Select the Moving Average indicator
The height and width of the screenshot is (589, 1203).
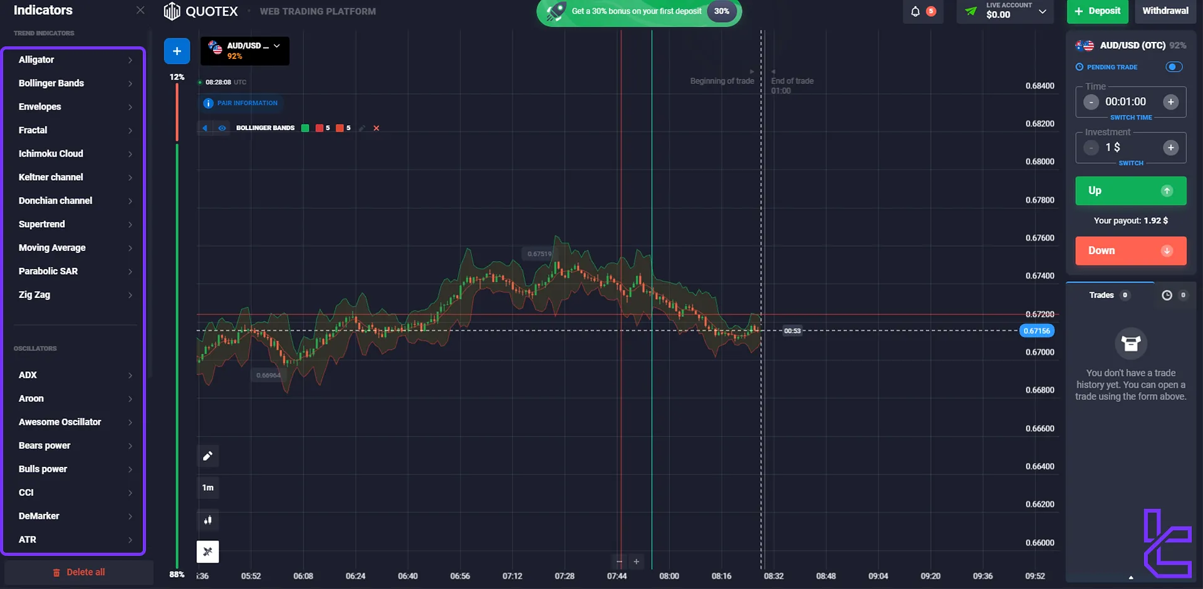(74, 248)
